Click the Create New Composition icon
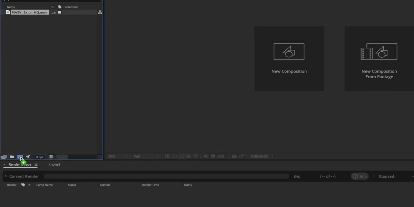 click(20, 157)
